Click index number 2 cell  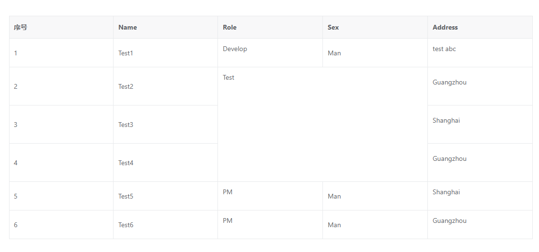(16, 86)
